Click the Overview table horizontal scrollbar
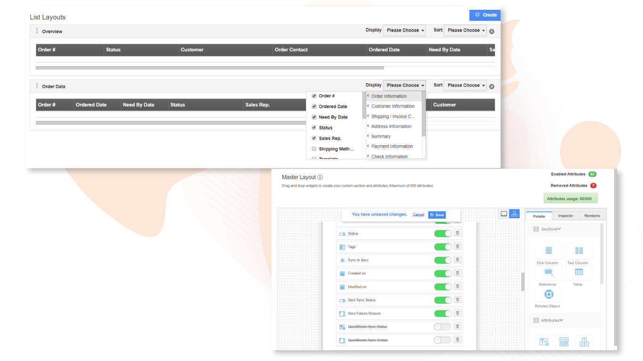The image size is (643, 361). [210, 68]
